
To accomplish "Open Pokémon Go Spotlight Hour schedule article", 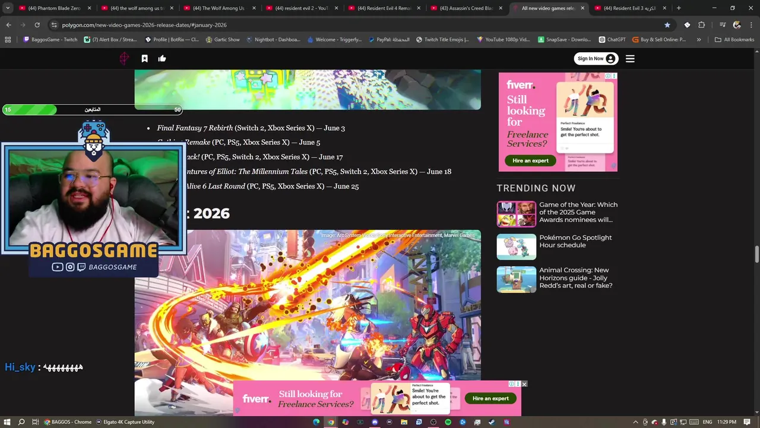I will [575, 241].
